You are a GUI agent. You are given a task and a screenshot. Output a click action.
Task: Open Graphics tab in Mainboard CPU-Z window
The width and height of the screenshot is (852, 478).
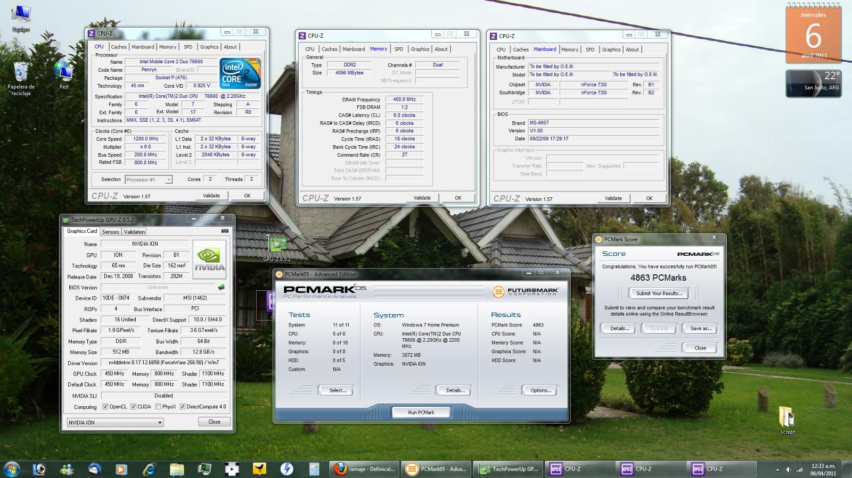tap(611, 49)
